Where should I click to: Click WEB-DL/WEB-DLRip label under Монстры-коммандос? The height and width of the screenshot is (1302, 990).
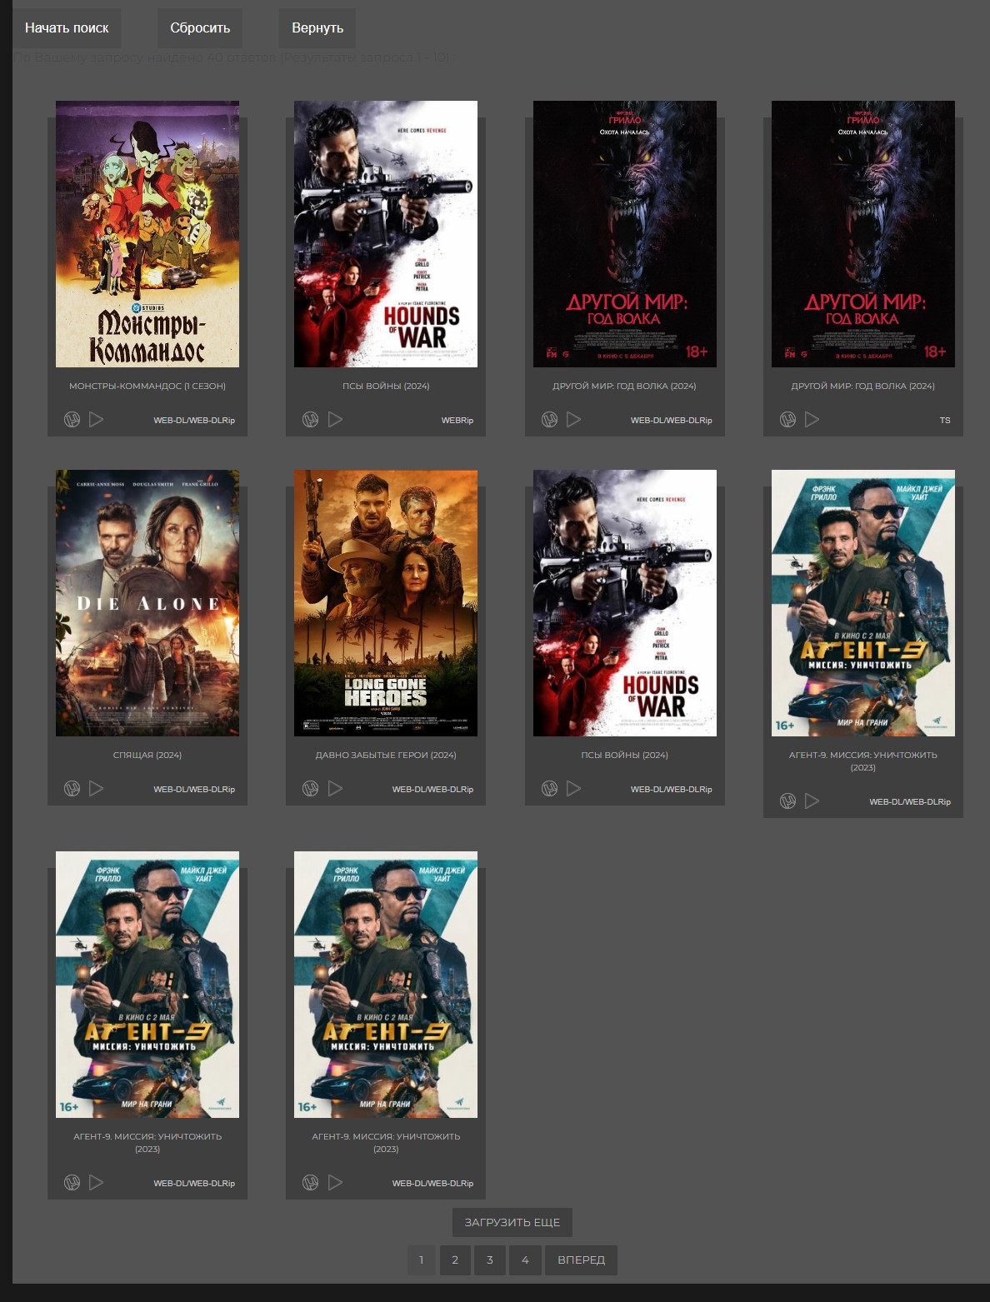coord(194,421)
